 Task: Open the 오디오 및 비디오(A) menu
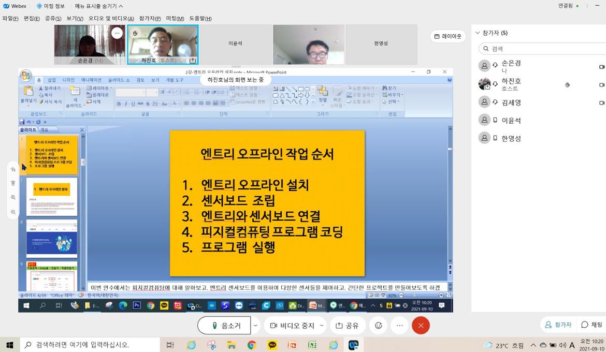click(111, 18)
